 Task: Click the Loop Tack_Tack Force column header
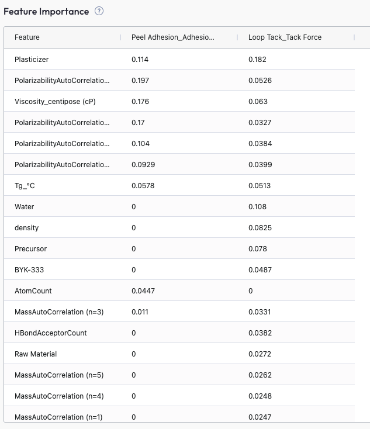(x=285, y=37)
